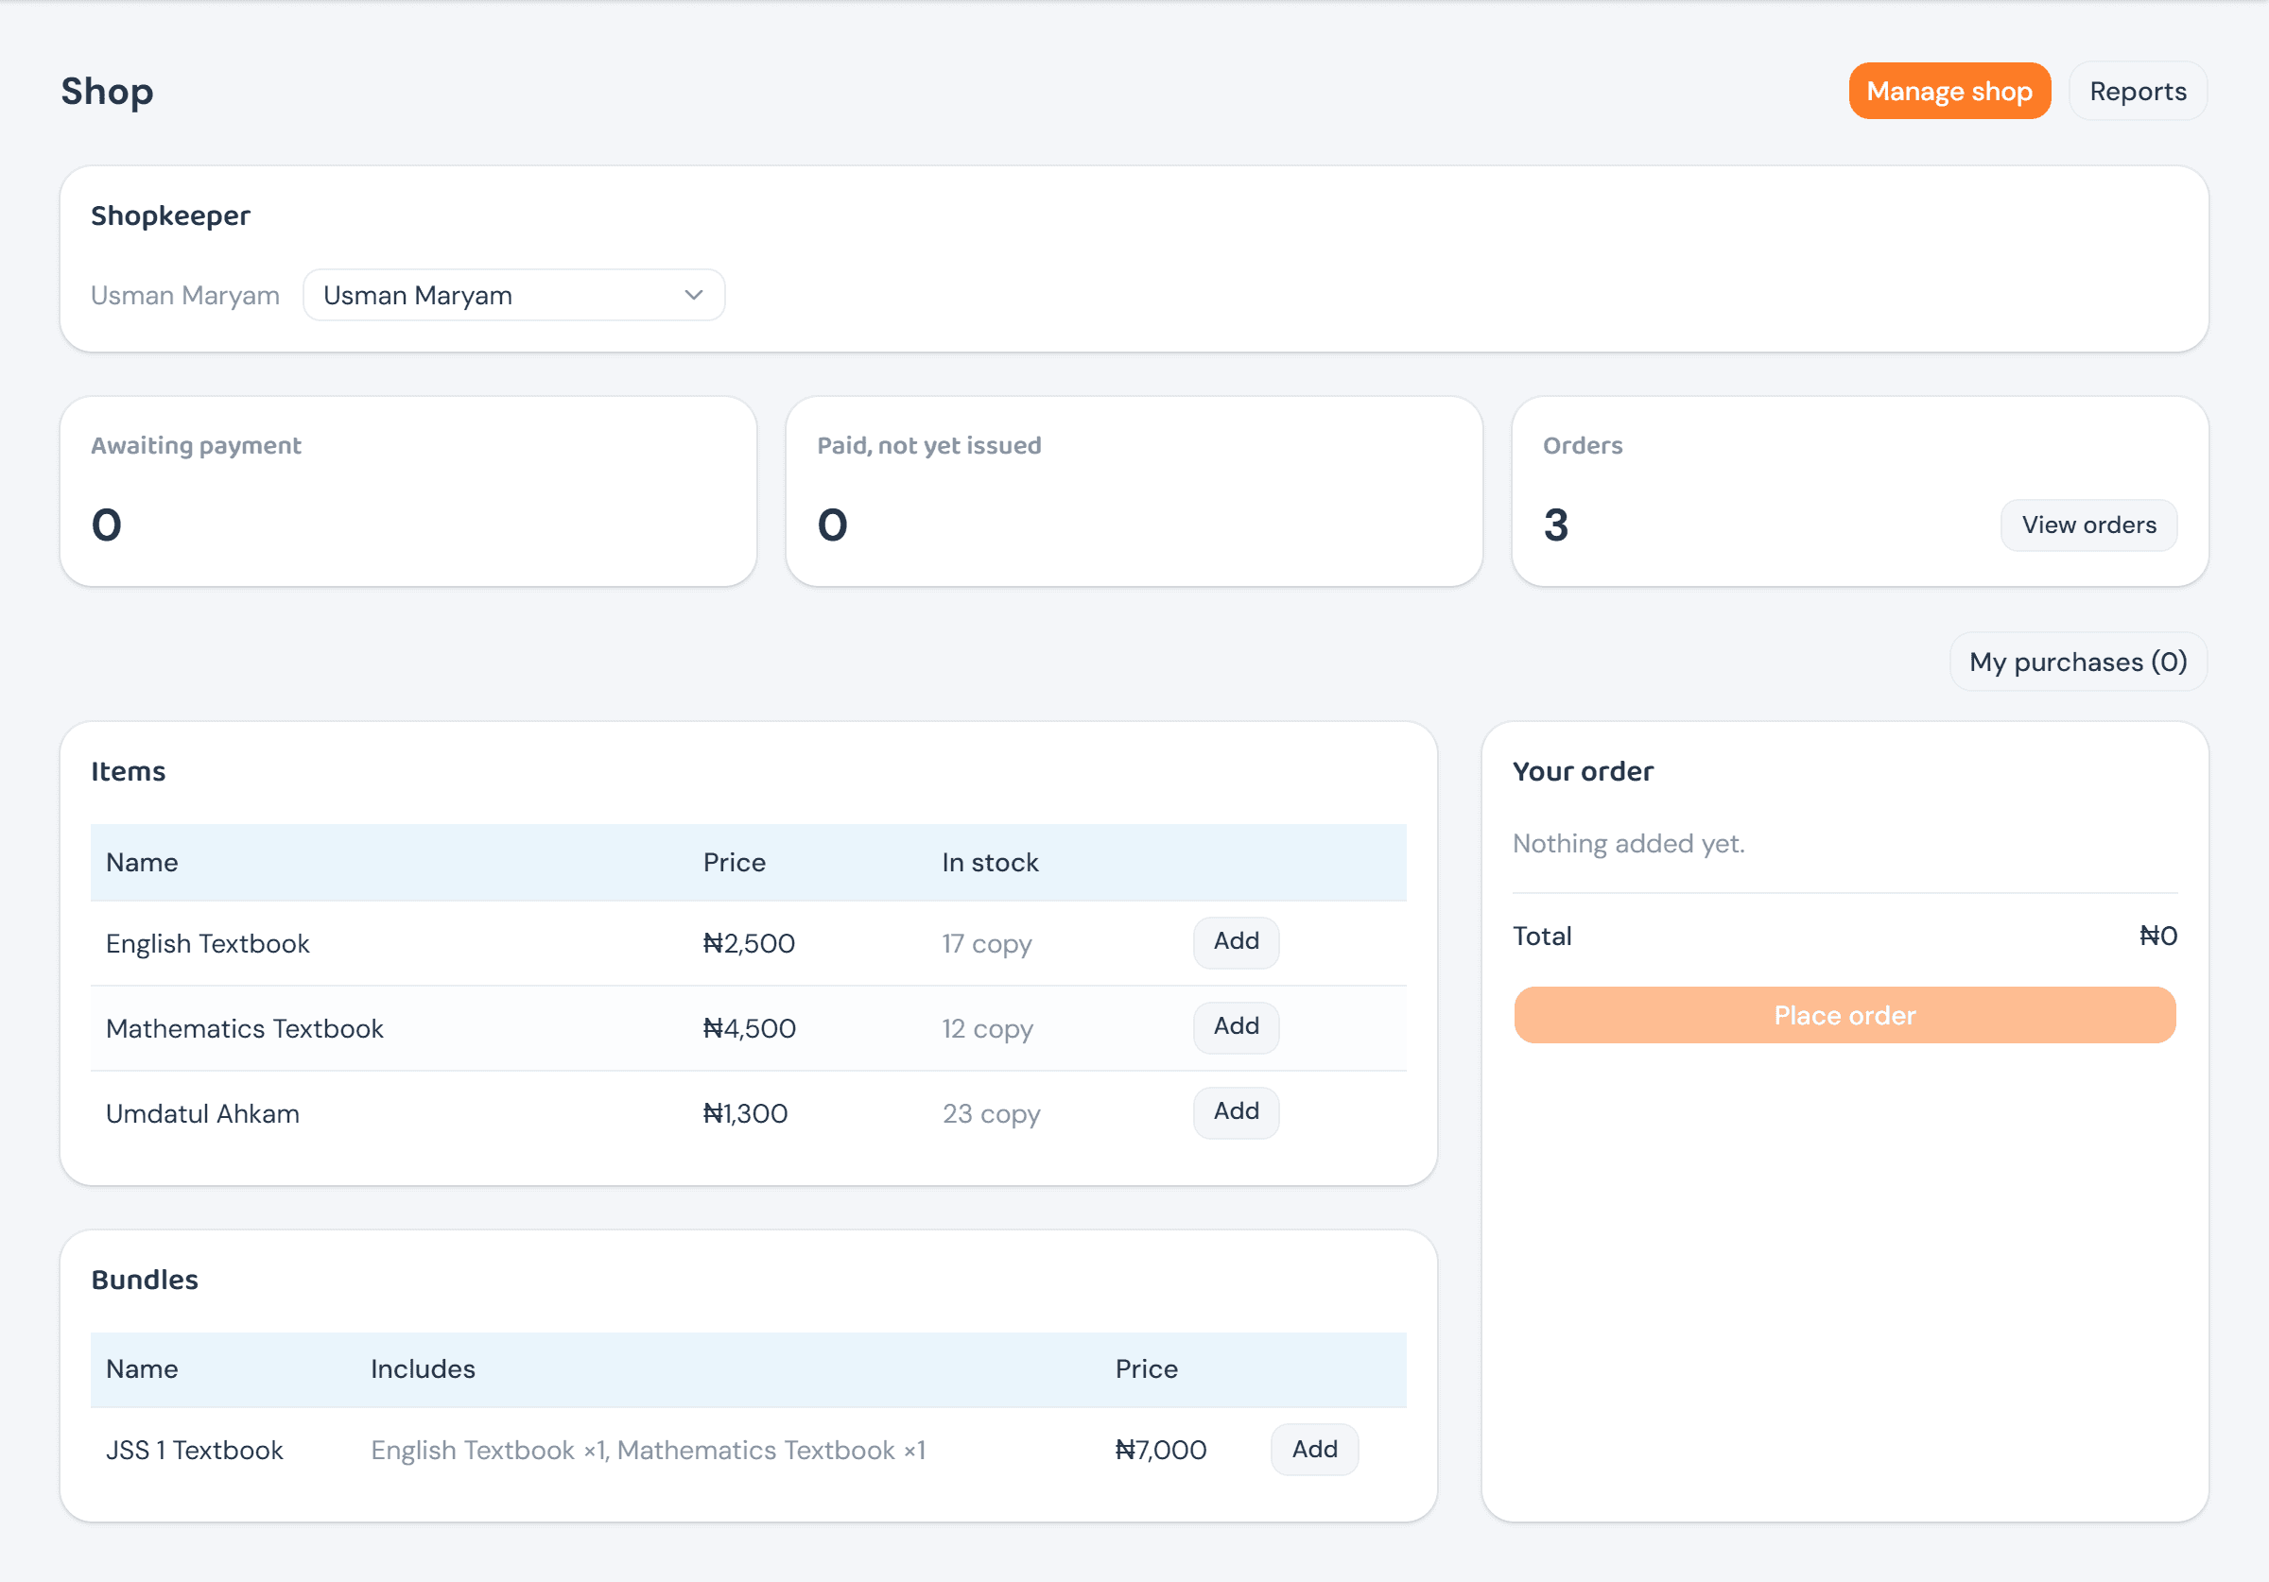Screen dimensions: 2269x1582
Task: Click the Orders count 3
Action: (x=1555, y=524)
